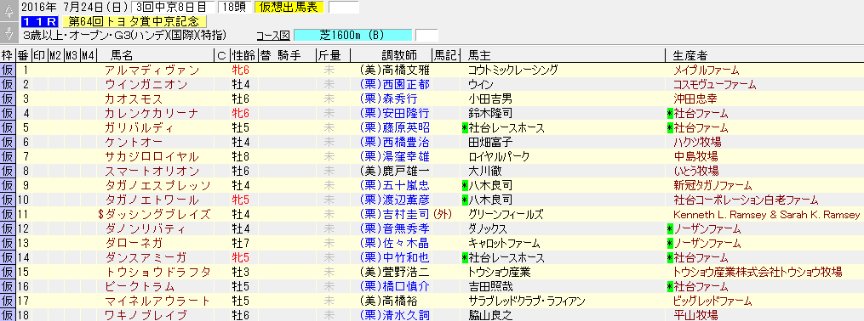The height and width of the screenshot is (321, 864).
Task: Click green asterisk mark beside owner 社台レースホース in ガリバルディ row
Action: 465,128
